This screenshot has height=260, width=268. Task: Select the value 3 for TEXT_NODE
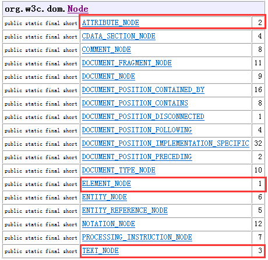(260, 251)
